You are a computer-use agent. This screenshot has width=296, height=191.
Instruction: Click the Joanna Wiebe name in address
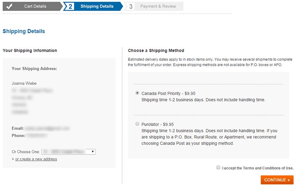(24, 83)
